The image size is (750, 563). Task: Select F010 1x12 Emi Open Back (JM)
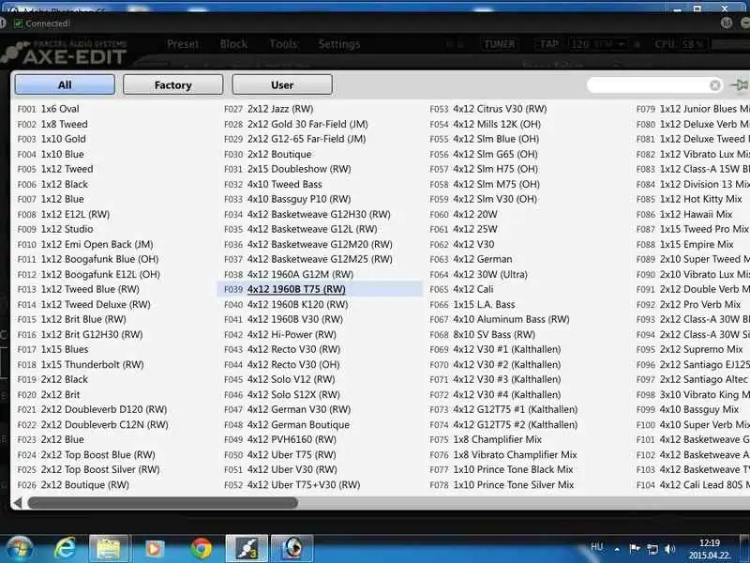pyautogui.click(x=85, y=244)
